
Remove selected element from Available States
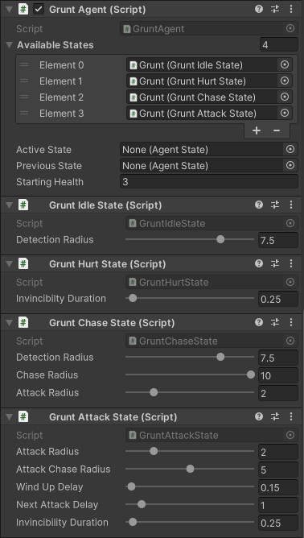tap(277, 130)
